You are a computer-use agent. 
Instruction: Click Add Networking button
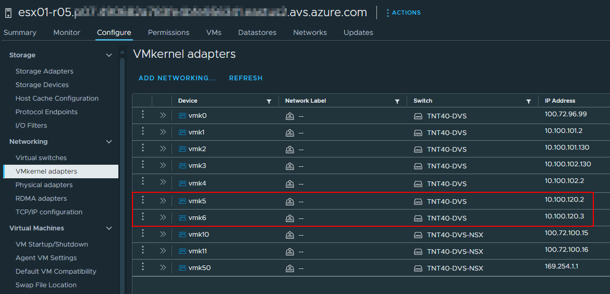[177, 78]
